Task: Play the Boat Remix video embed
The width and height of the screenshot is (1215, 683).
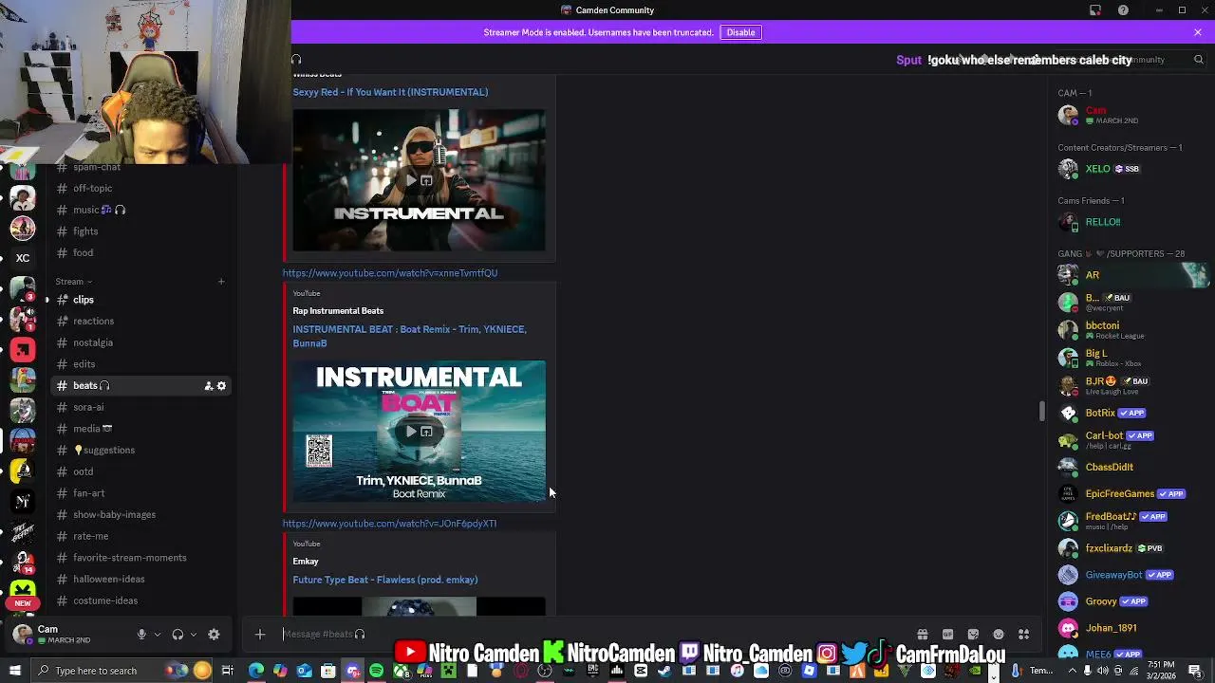Action: pyautogui.click(x=411, y=432)
